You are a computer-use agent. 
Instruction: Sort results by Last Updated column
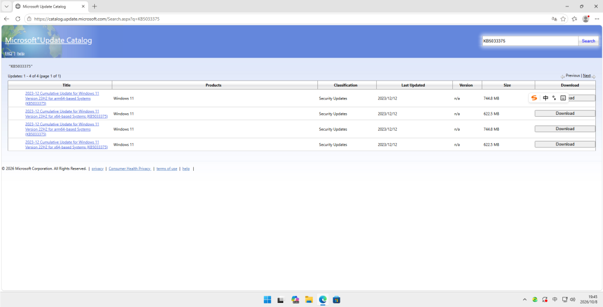point(414,85)
